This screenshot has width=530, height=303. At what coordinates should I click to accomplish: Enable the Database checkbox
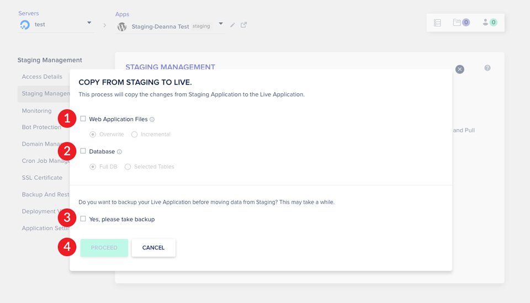[83, 151]
